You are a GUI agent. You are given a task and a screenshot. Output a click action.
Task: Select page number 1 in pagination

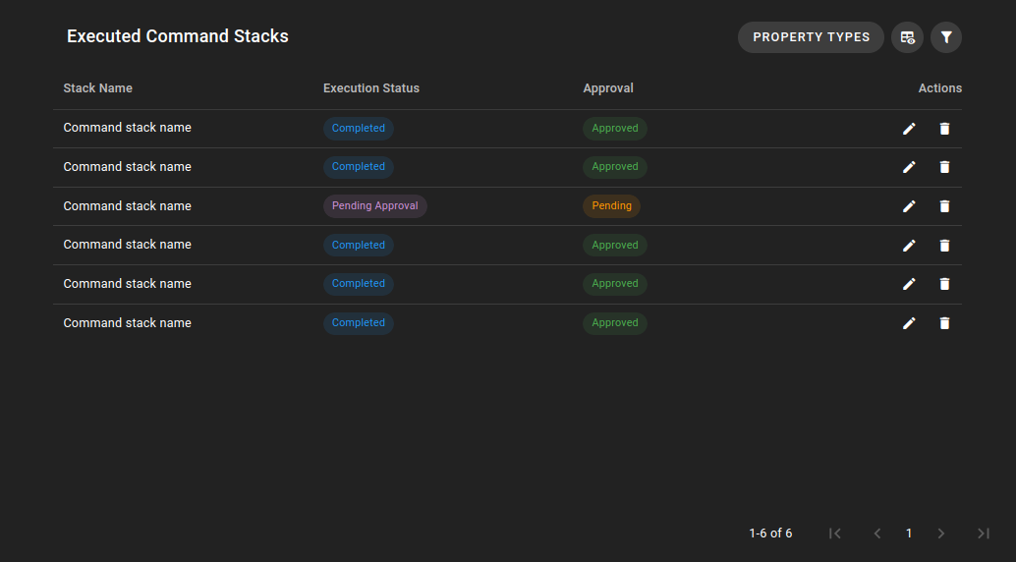(909, 534)
